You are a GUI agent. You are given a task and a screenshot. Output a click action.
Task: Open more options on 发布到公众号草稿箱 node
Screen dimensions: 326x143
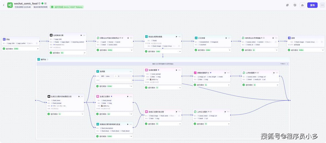275,38
